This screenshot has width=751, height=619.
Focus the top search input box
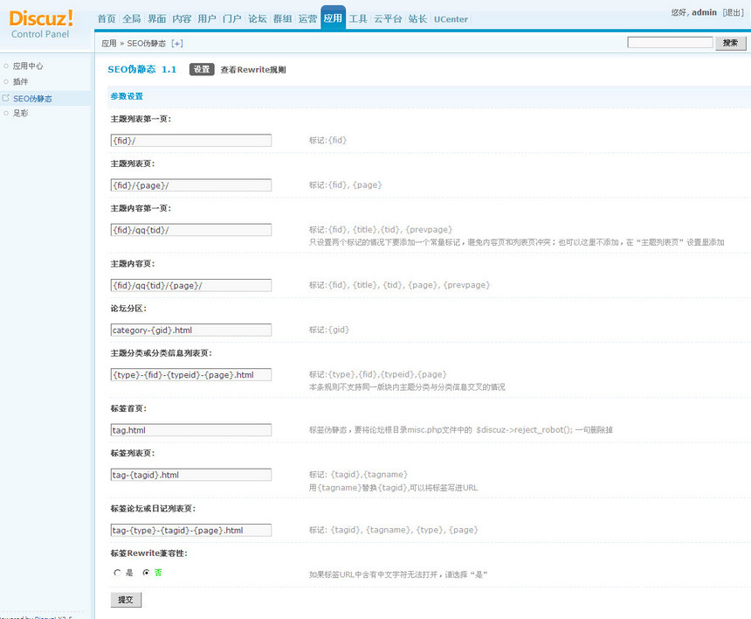(670, 43)
